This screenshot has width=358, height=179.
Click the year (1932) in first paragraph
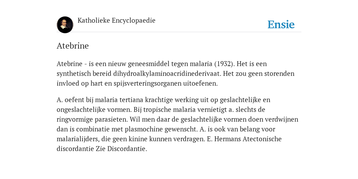(x=224, y=64)
